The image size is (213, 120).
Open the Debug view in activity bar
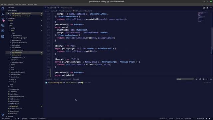coord(3,25)
